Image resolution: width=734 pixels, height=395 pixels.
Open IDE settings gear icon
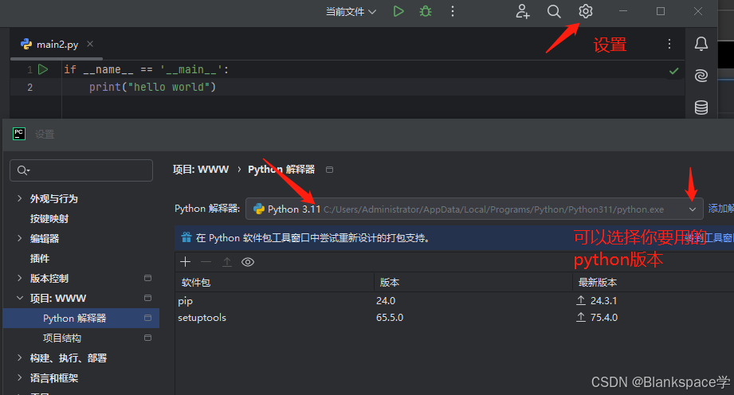pyautogui.click(x=586, y=11)
